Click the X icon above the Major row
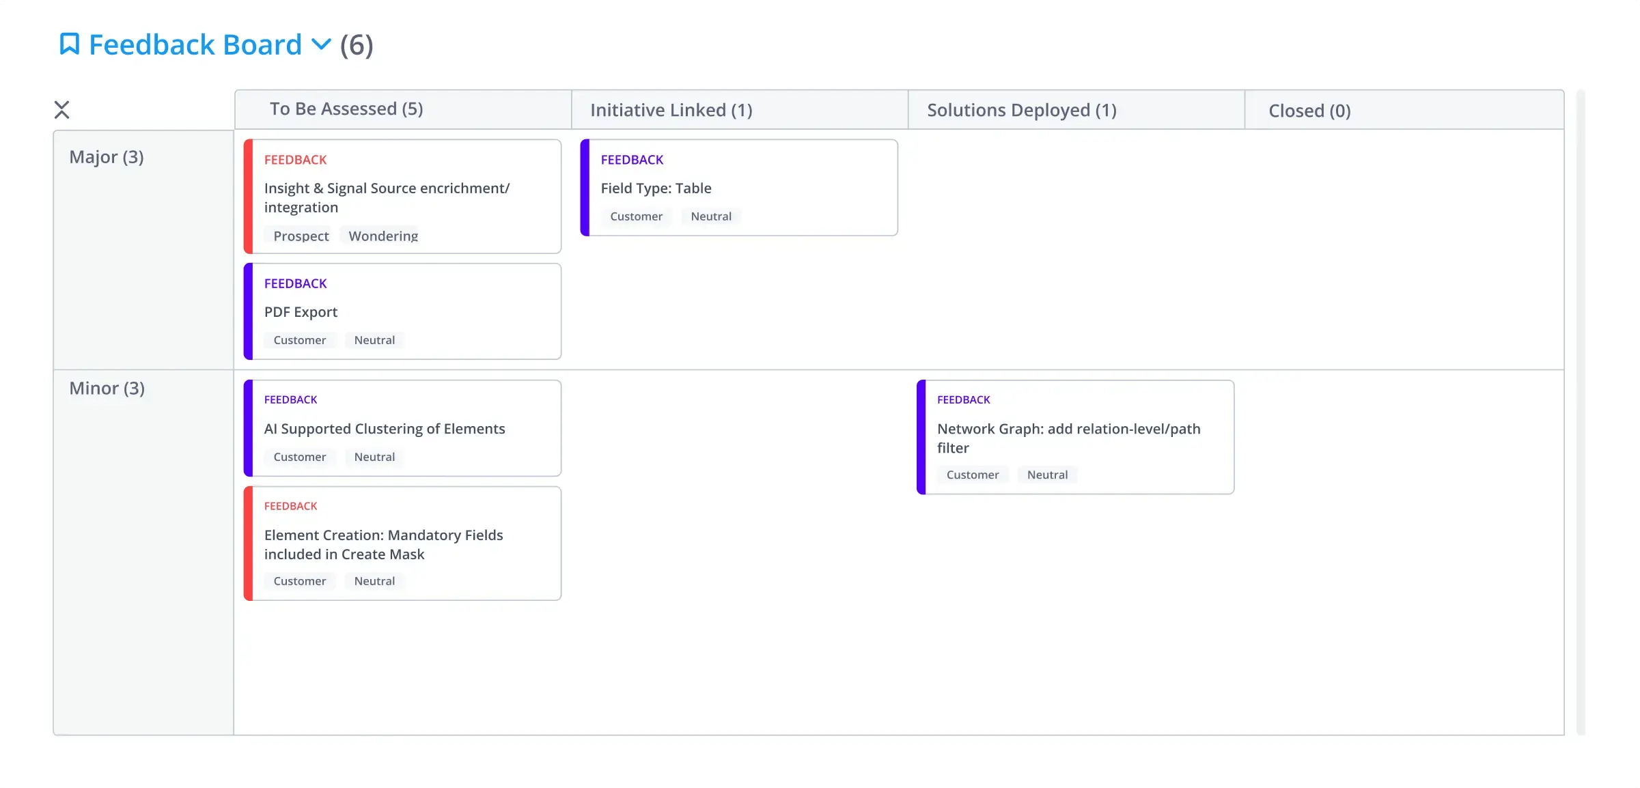1640x788 pixels. point(61,109)
